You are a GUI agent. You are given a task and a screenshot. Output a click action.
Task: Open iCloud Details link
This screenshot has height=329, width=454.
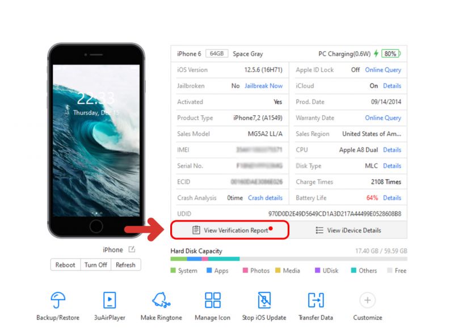click(392, 86)
